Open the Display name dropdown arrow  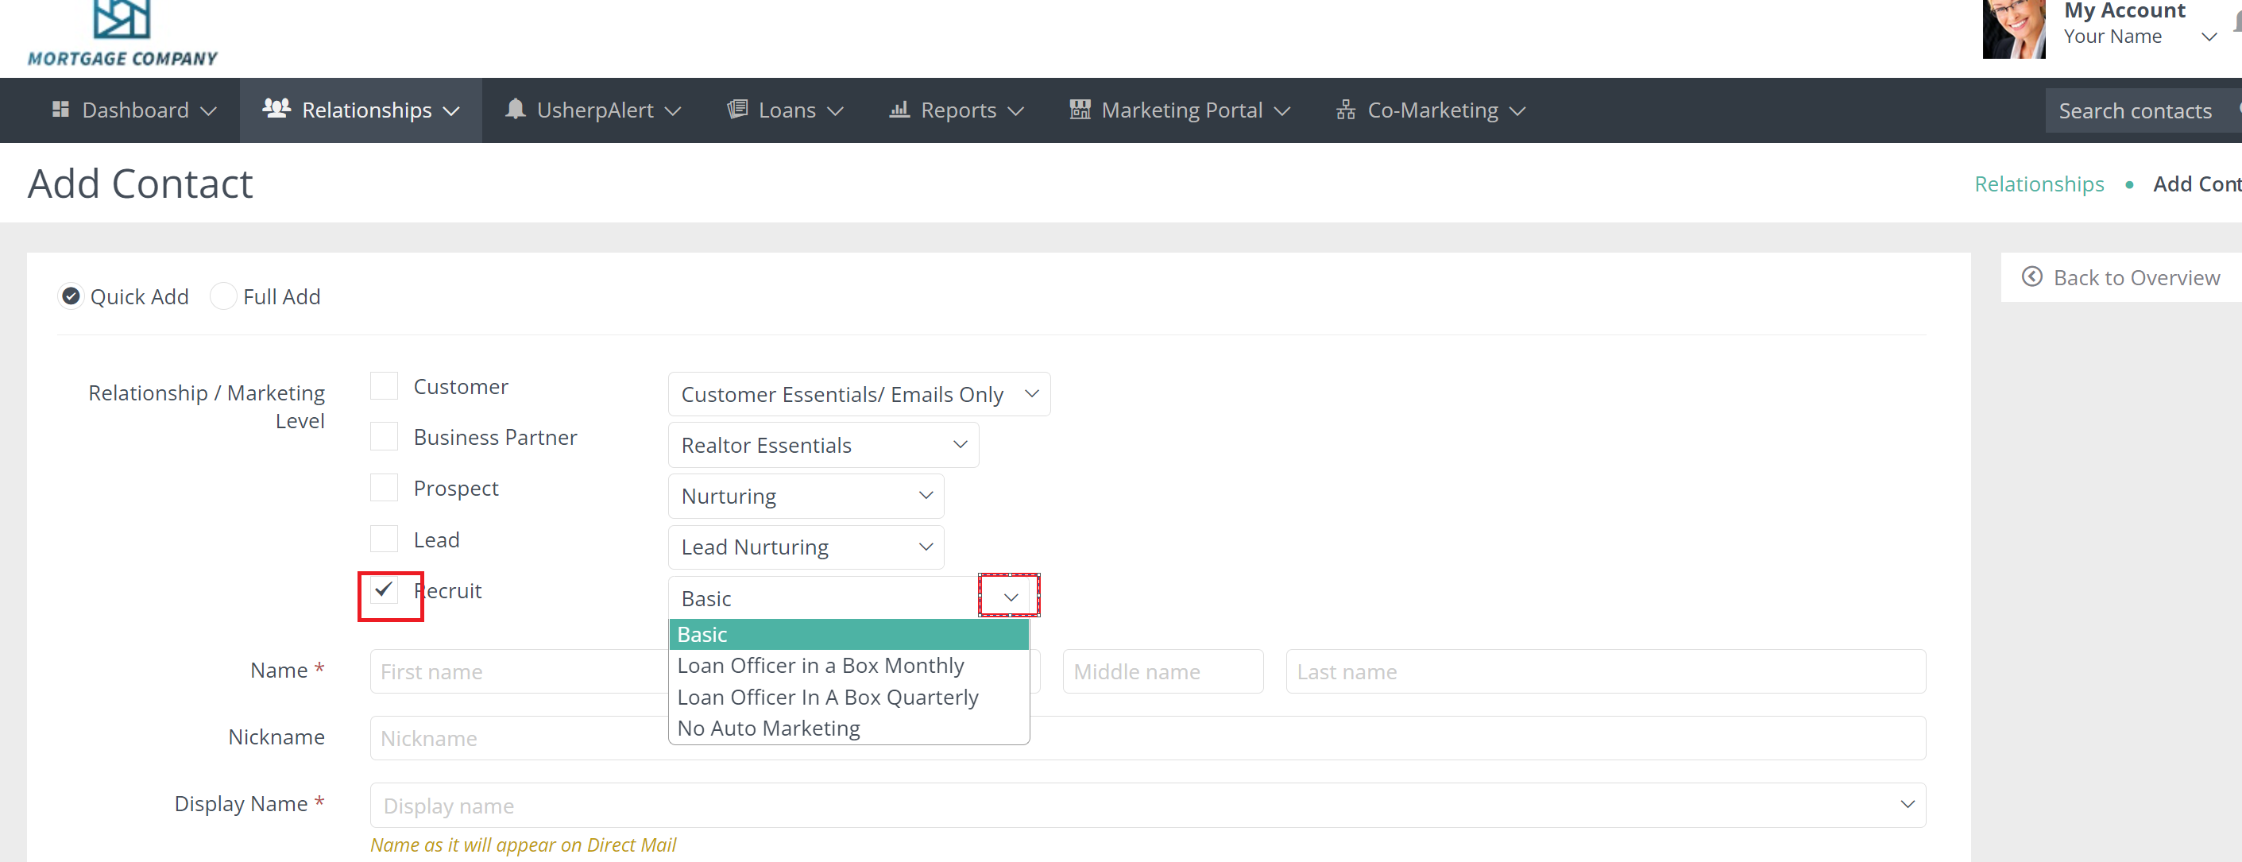click(1907, 805)
